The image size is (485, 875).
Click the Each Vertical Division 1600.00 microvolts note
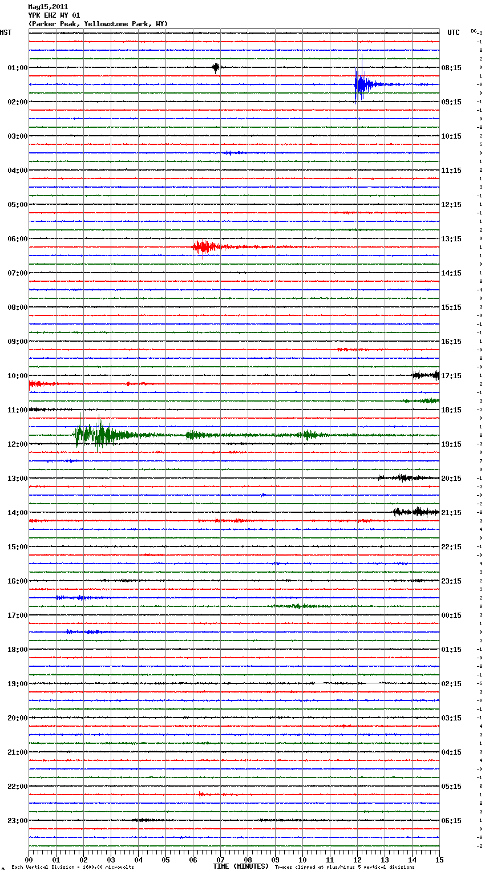[72, 868]
